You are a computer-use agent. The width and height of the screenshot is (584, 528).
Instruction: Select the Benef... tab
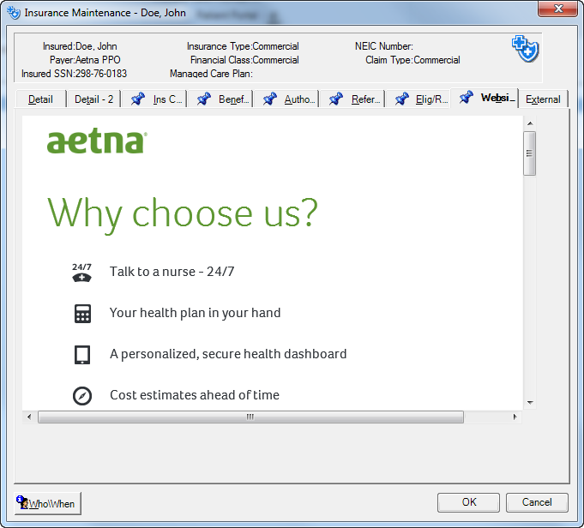click(x=223, y=99)
